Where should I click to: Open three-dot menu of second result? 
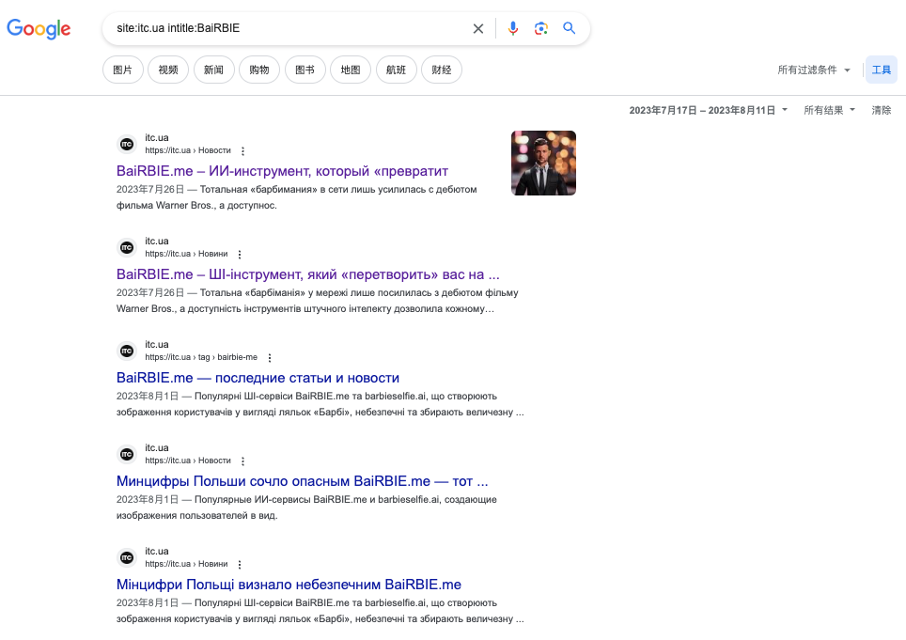pyautogui.click(x=239, y=255)
